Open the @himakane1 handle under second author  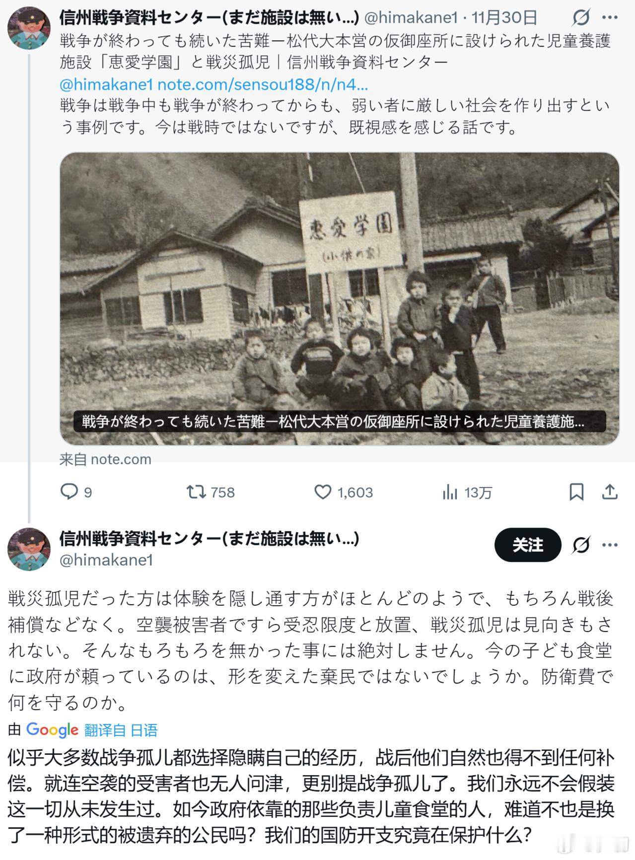click(x=106, y=560)
